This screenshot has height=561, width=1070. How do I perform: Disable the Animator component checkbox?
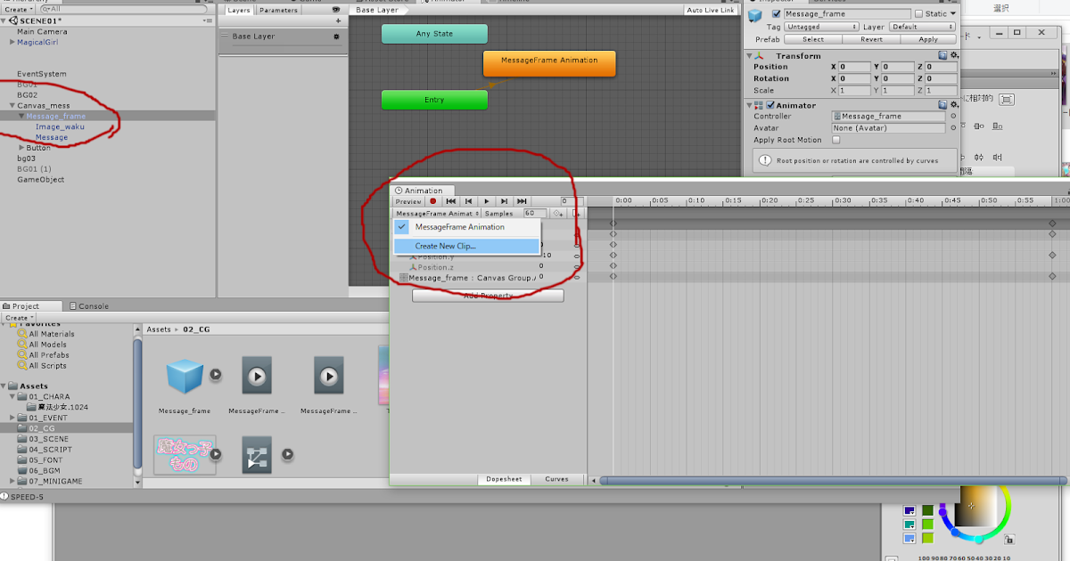[x=770, y=105]
